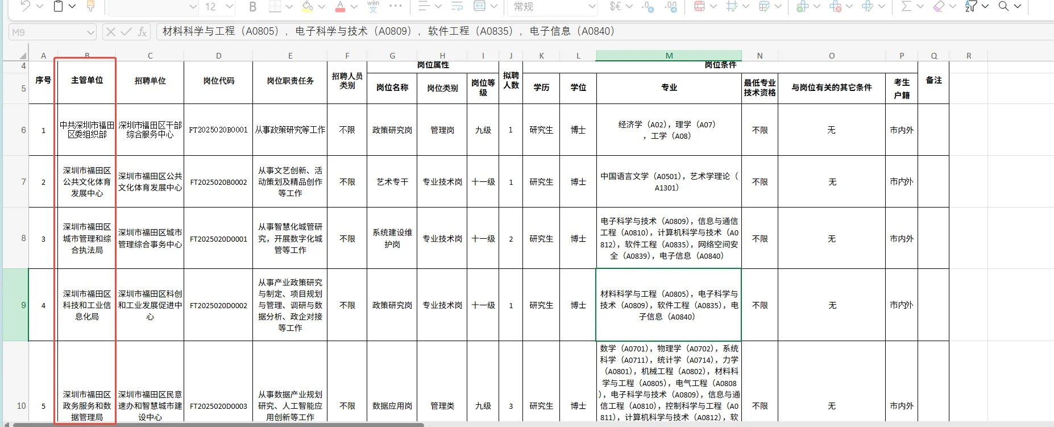Image resolution: width=1054 pixels, height=427 pixels.
Task: Expand the fill color dropdown arrow
Action: tap(322, 6)
